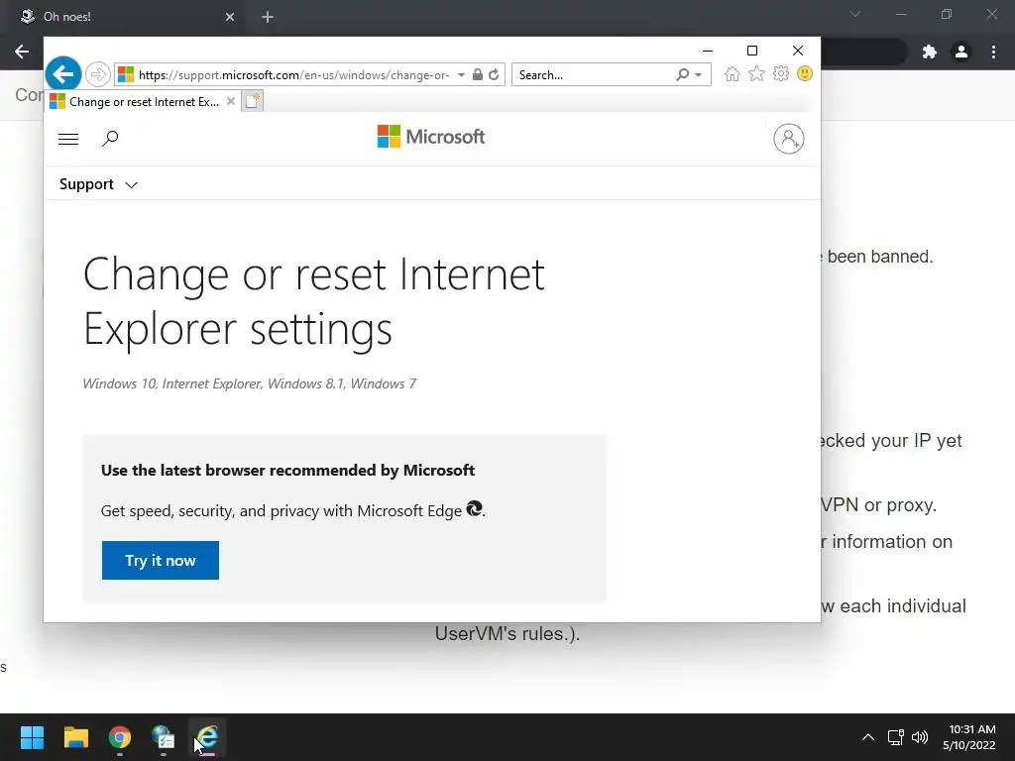Click the Microsoft logo
The image size is (1015, 761).
(431, 137)
